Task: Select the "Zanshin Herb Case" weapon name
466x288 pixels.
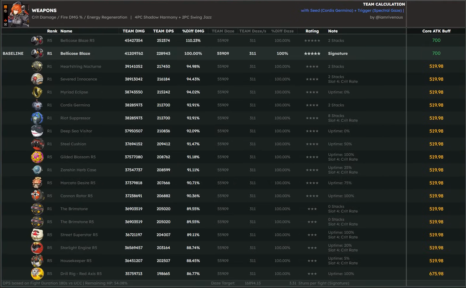Action: [78, 170]
